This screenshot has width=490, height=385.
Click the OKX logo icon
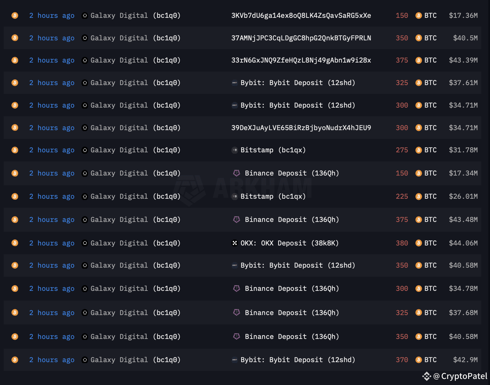pos(235,243)
